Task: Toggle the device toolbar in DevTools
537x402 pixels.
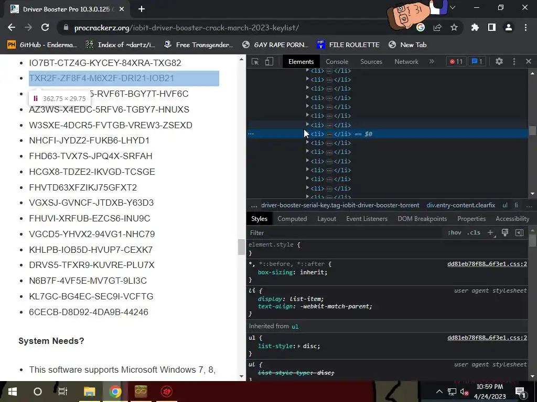Action: (269, 62)
